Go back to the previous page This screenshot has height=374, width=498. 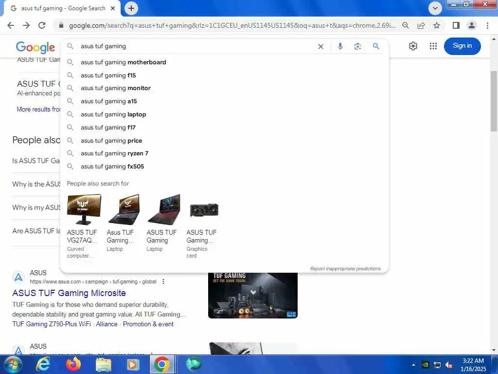tap(11, 25)
